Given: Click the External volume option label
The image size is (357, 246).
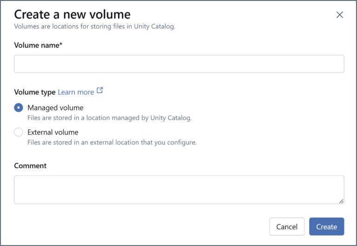Looking at the screenshot, I should point(53,132).
